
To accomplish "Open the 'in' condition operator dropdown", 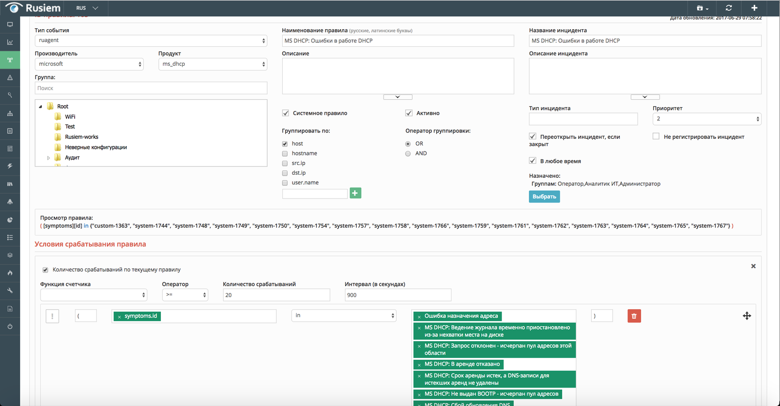I will pyautogui.click(x=344, y=316).
